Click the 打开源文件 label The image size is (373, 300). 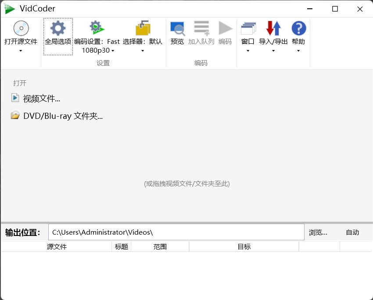[21, 42]
